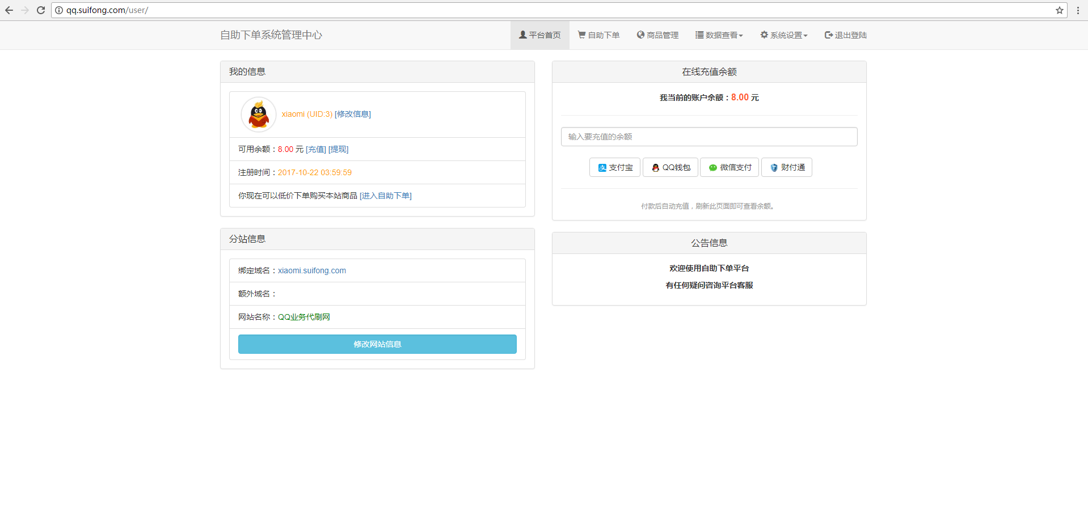Bookmark the page with the star icon
Image resolution: width=1088 pixels, height=525 pixels.
point(1059,10)
